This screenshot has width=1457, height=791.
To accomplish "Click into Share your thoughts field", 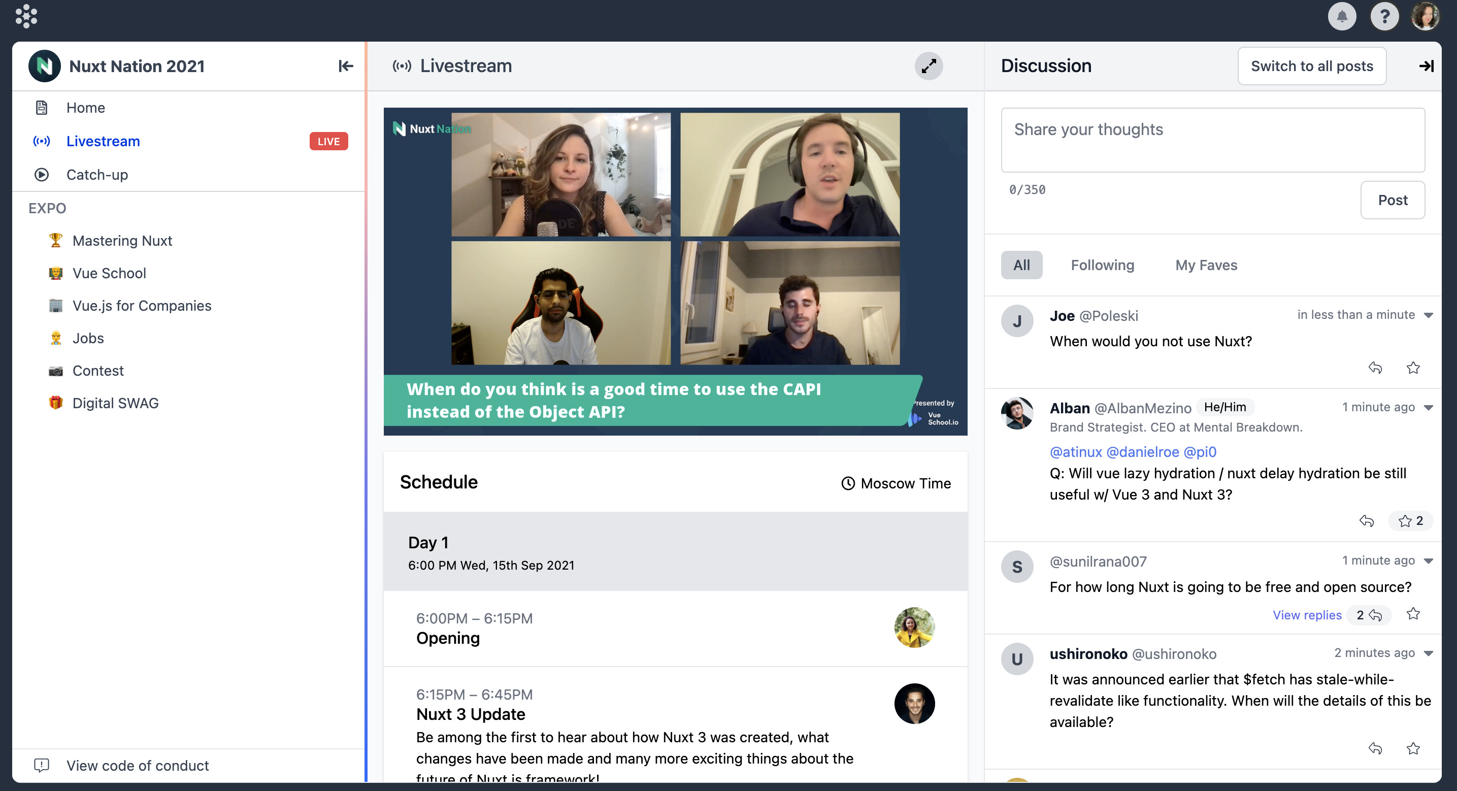I will point(1212,140).
